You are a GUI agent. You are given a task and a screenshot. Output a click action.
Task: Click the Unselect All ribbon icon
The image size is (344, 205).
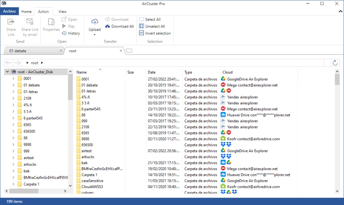pyautogui.click(x=141, y=26)
